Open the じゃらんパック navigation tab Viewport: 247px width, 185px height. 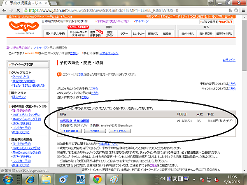click(78, 33)
